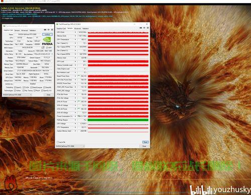Click the Reset button in Sensors window
The image size is (251, 195).
[x=145, y=142]
